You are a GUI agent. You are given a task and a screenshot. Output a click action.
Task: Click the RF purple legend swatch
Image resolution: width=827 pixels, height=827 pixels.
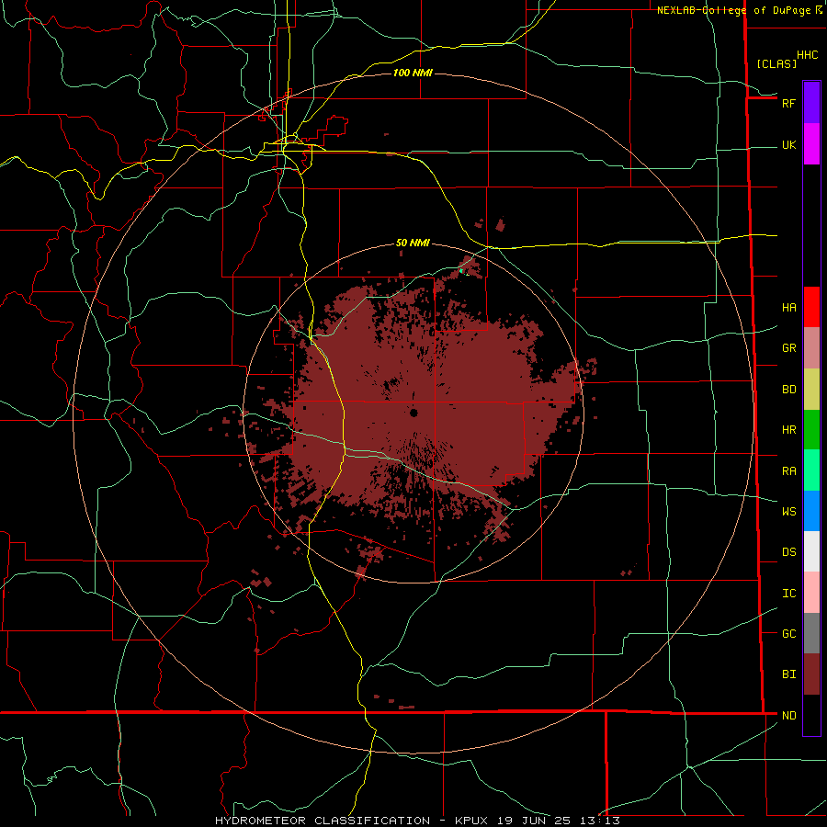(811, 102)
